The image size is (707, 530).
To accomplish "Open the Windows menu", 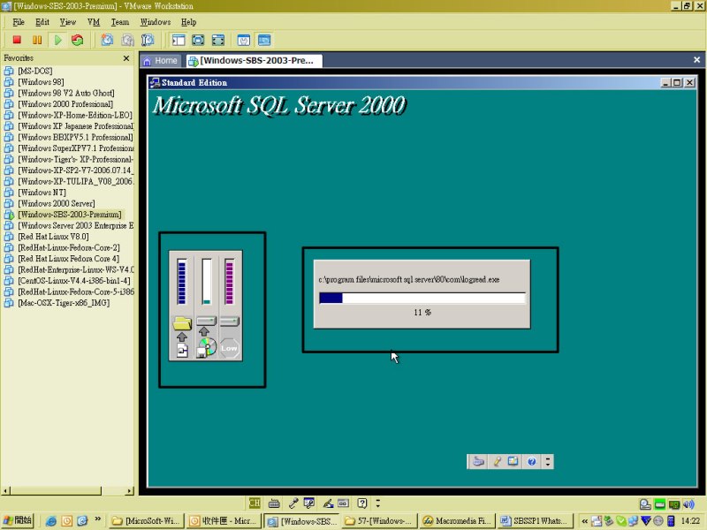I will pyautogui.click(x=156, y=21).
